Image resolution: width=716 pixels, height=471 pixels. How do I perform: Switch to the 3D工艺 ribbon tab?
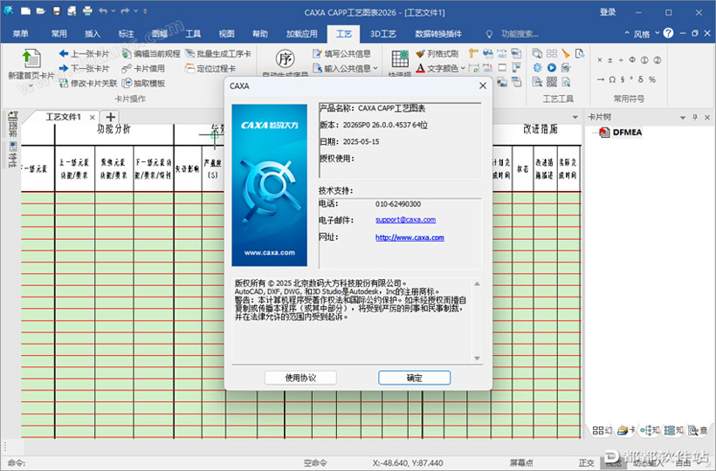[382, 34]
